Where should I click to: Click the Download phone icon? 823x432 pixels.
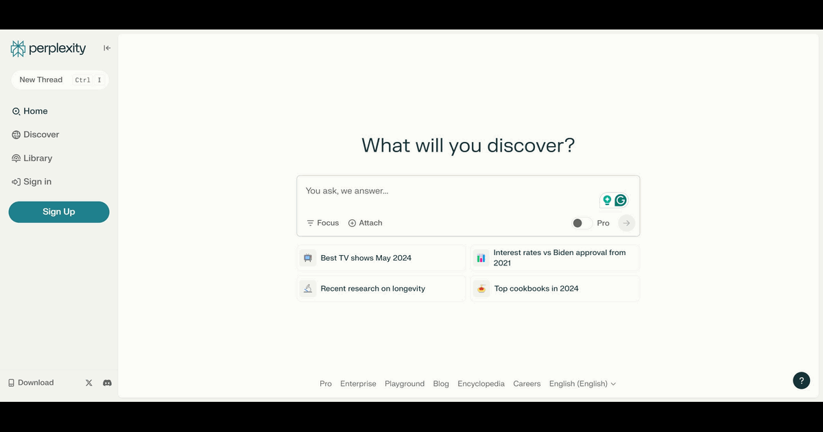click(x=11, y=383)
